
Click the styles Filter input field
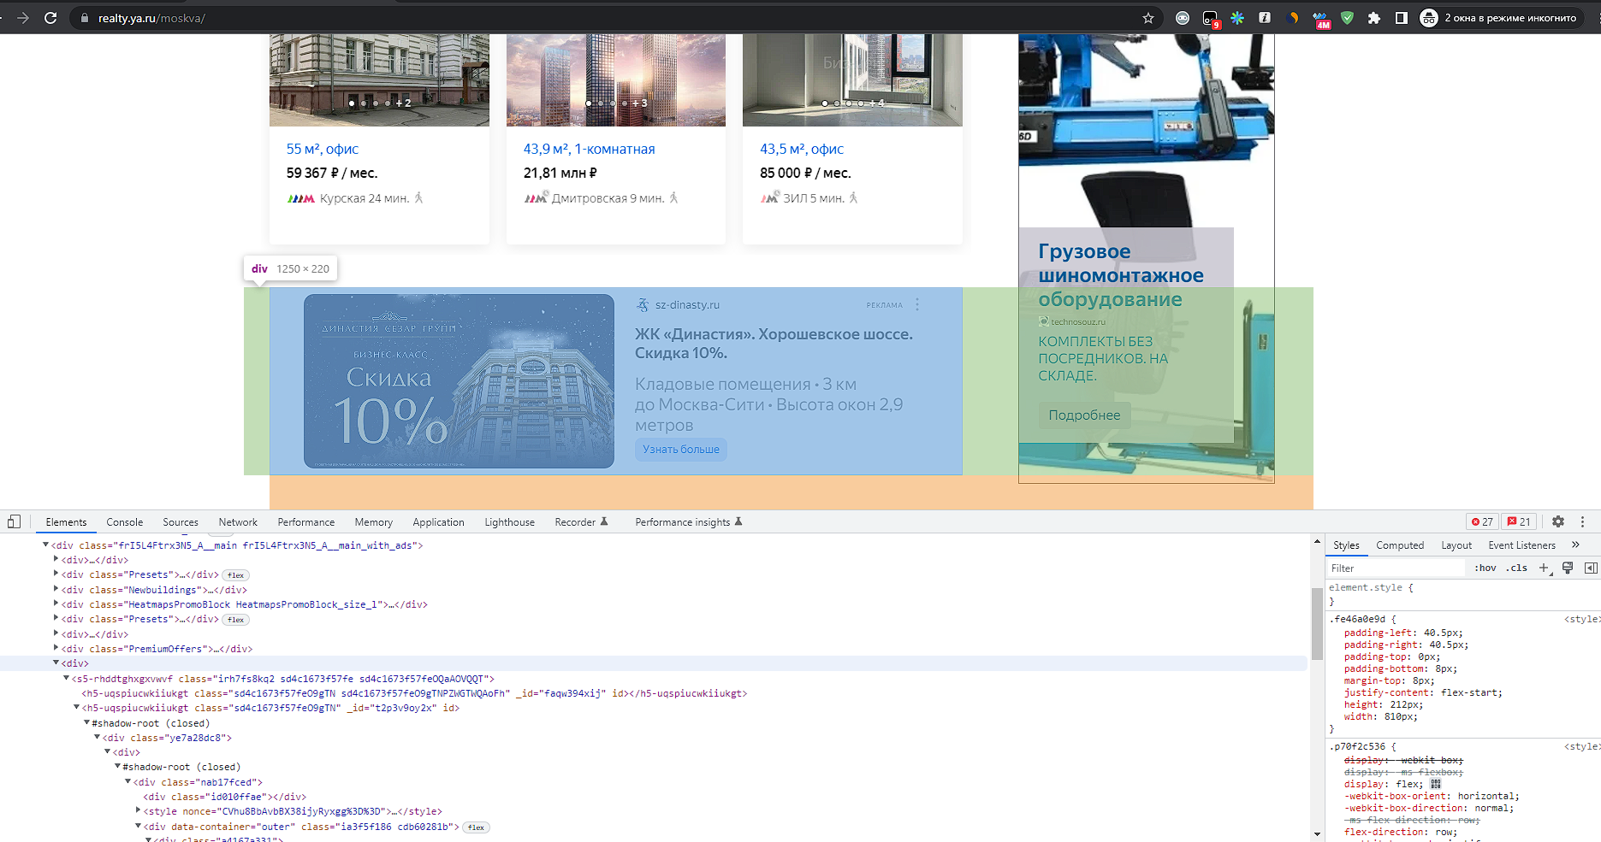pyautogui.click(x=1395, y=568)
